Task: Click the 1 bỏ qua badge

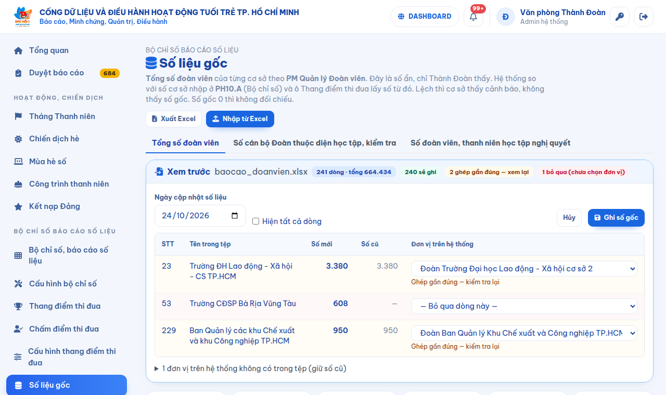Action: (583, 172)
